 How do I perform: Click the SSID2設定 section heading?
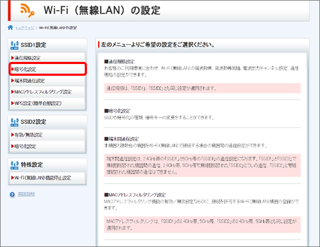34,122
